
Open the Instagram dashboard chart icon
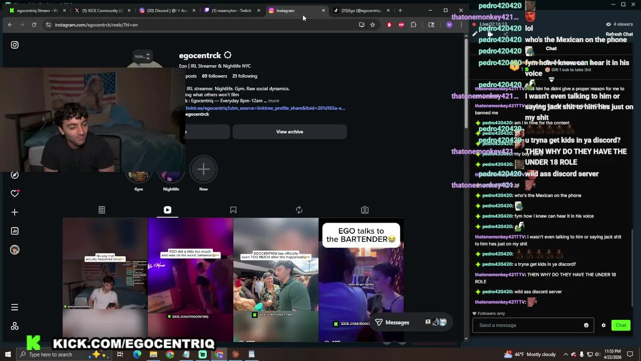click(x=15, y=231)
